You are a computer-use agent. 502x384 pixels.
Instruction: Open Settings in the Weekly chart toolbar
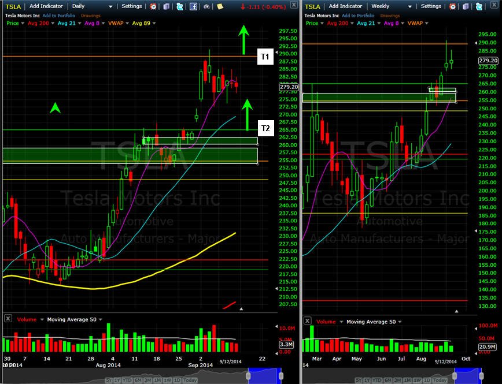(431, 6)
